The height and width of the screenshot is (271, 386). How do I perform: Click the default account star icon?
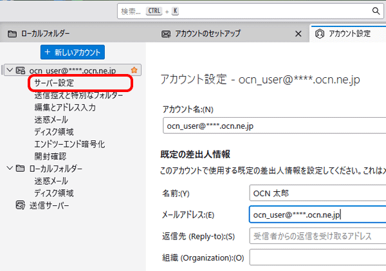coord(134,70)
